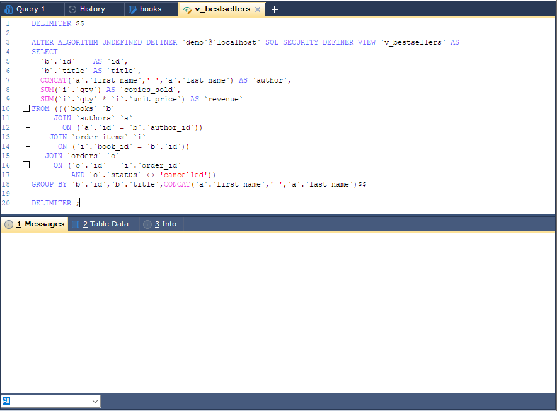Viewport: 557px width, 411px height.
Task: Click the History clock icon
Action: pyautogui.click(x=72, y=9)
